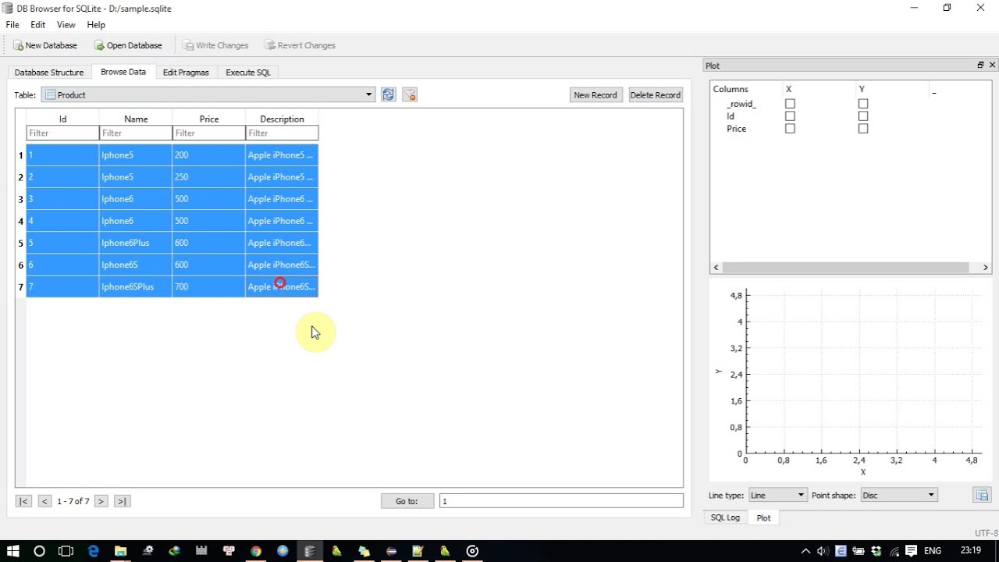This screenshot has width=999, height=562.
Task: Open the Table dropdown showing Product
Action: pos(208,94)
